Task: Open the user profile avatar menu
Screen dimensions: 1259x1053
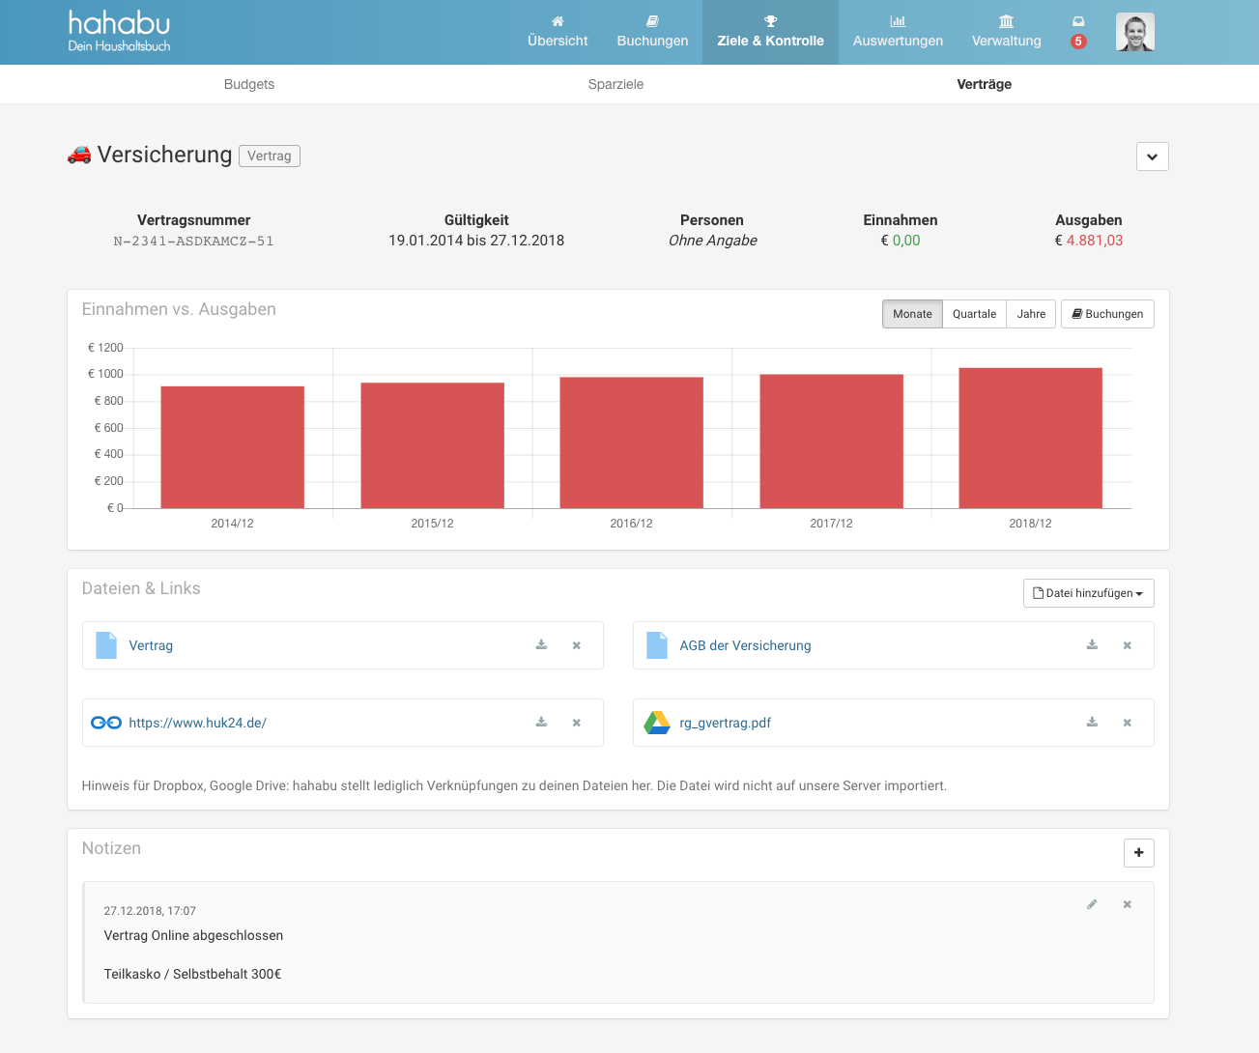Action: point(1134,33)
